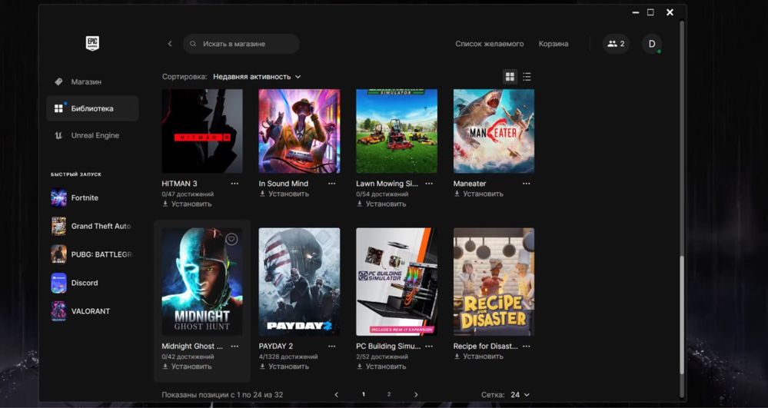Click the PAYDAY 2 title text
This screenshot has height=408, width=768.
[276, 347]
